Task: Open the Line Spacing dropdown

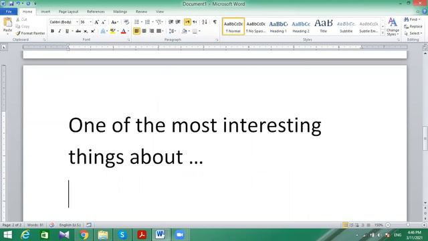Action: (173, 31)
